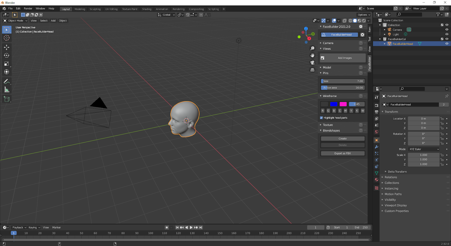Pin the FaceBuilderHead properties panel
451x246 pixels.
447,96
